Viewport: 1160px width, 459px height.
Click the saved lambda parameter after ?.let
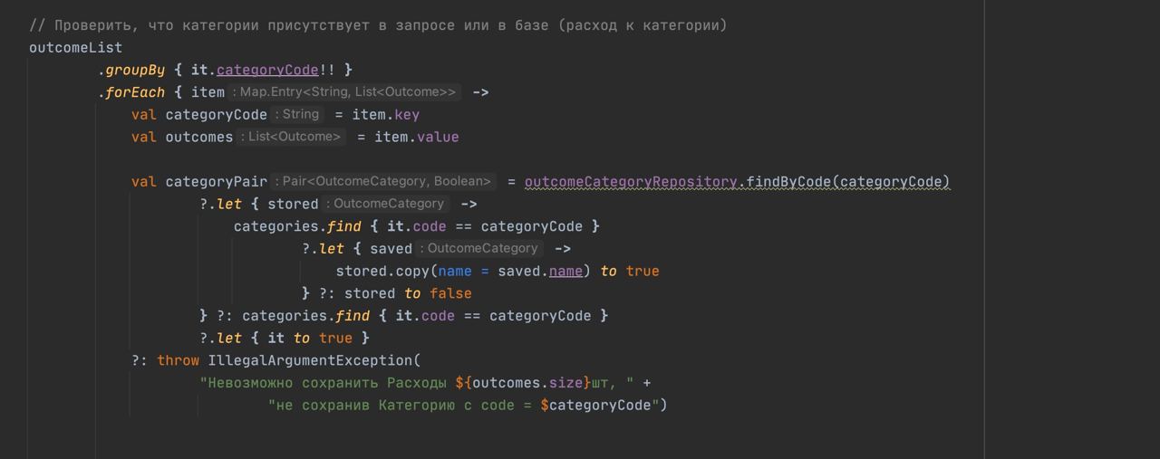tap(391, 249)
